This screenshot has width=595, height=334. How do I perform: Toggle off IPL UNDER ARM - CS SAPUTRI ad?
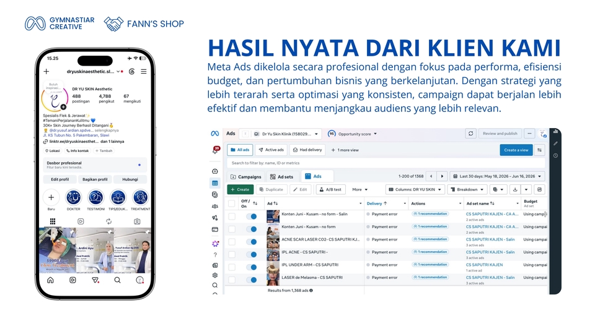(251, 267)
